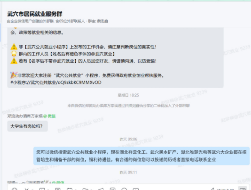Select text 请谨慎沟通，以防受骗!

coord(134,61)
